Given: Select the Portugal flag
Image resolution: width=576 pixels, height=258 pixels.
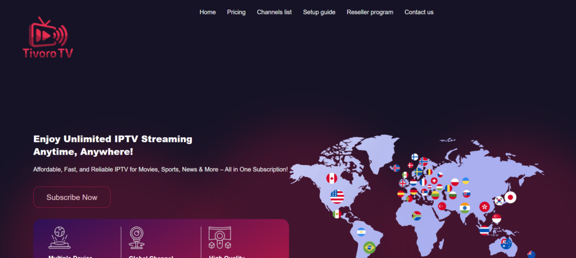Looking at the screenshot, I should pos(409,198).
